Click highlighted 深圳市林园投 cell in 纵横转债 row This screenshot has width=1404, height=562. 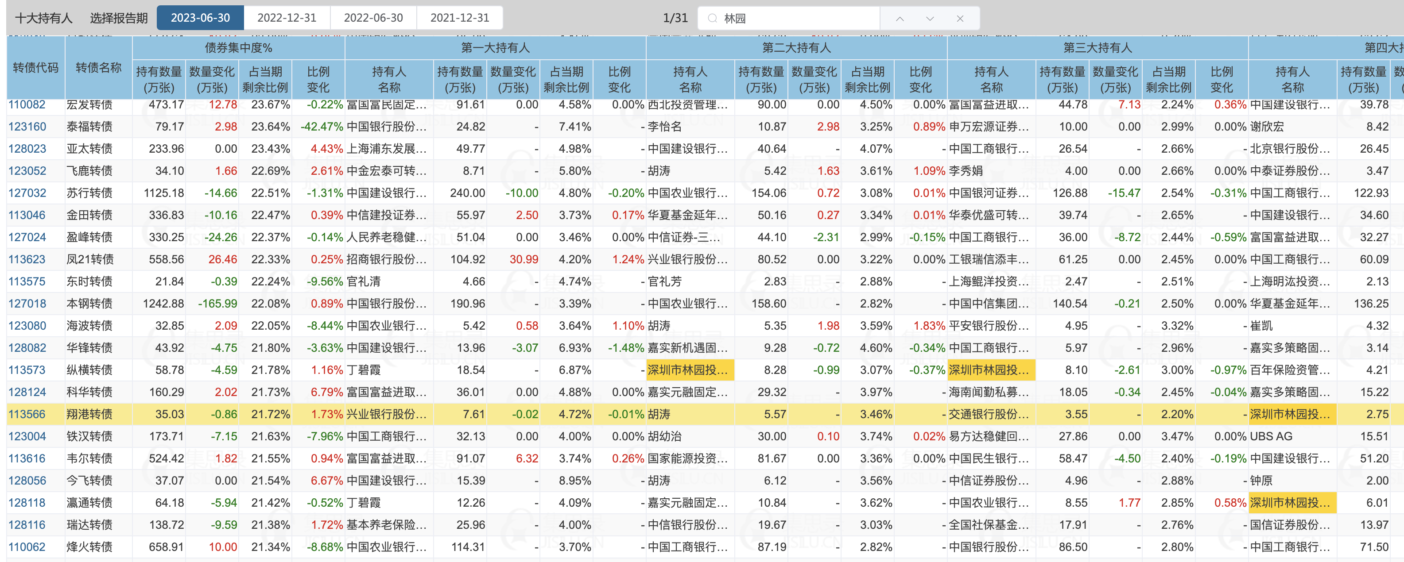click(x=690, y=370)
